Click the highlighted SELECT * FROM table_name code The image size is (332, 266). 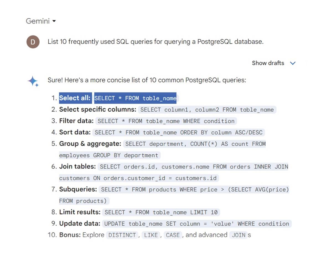135,98
